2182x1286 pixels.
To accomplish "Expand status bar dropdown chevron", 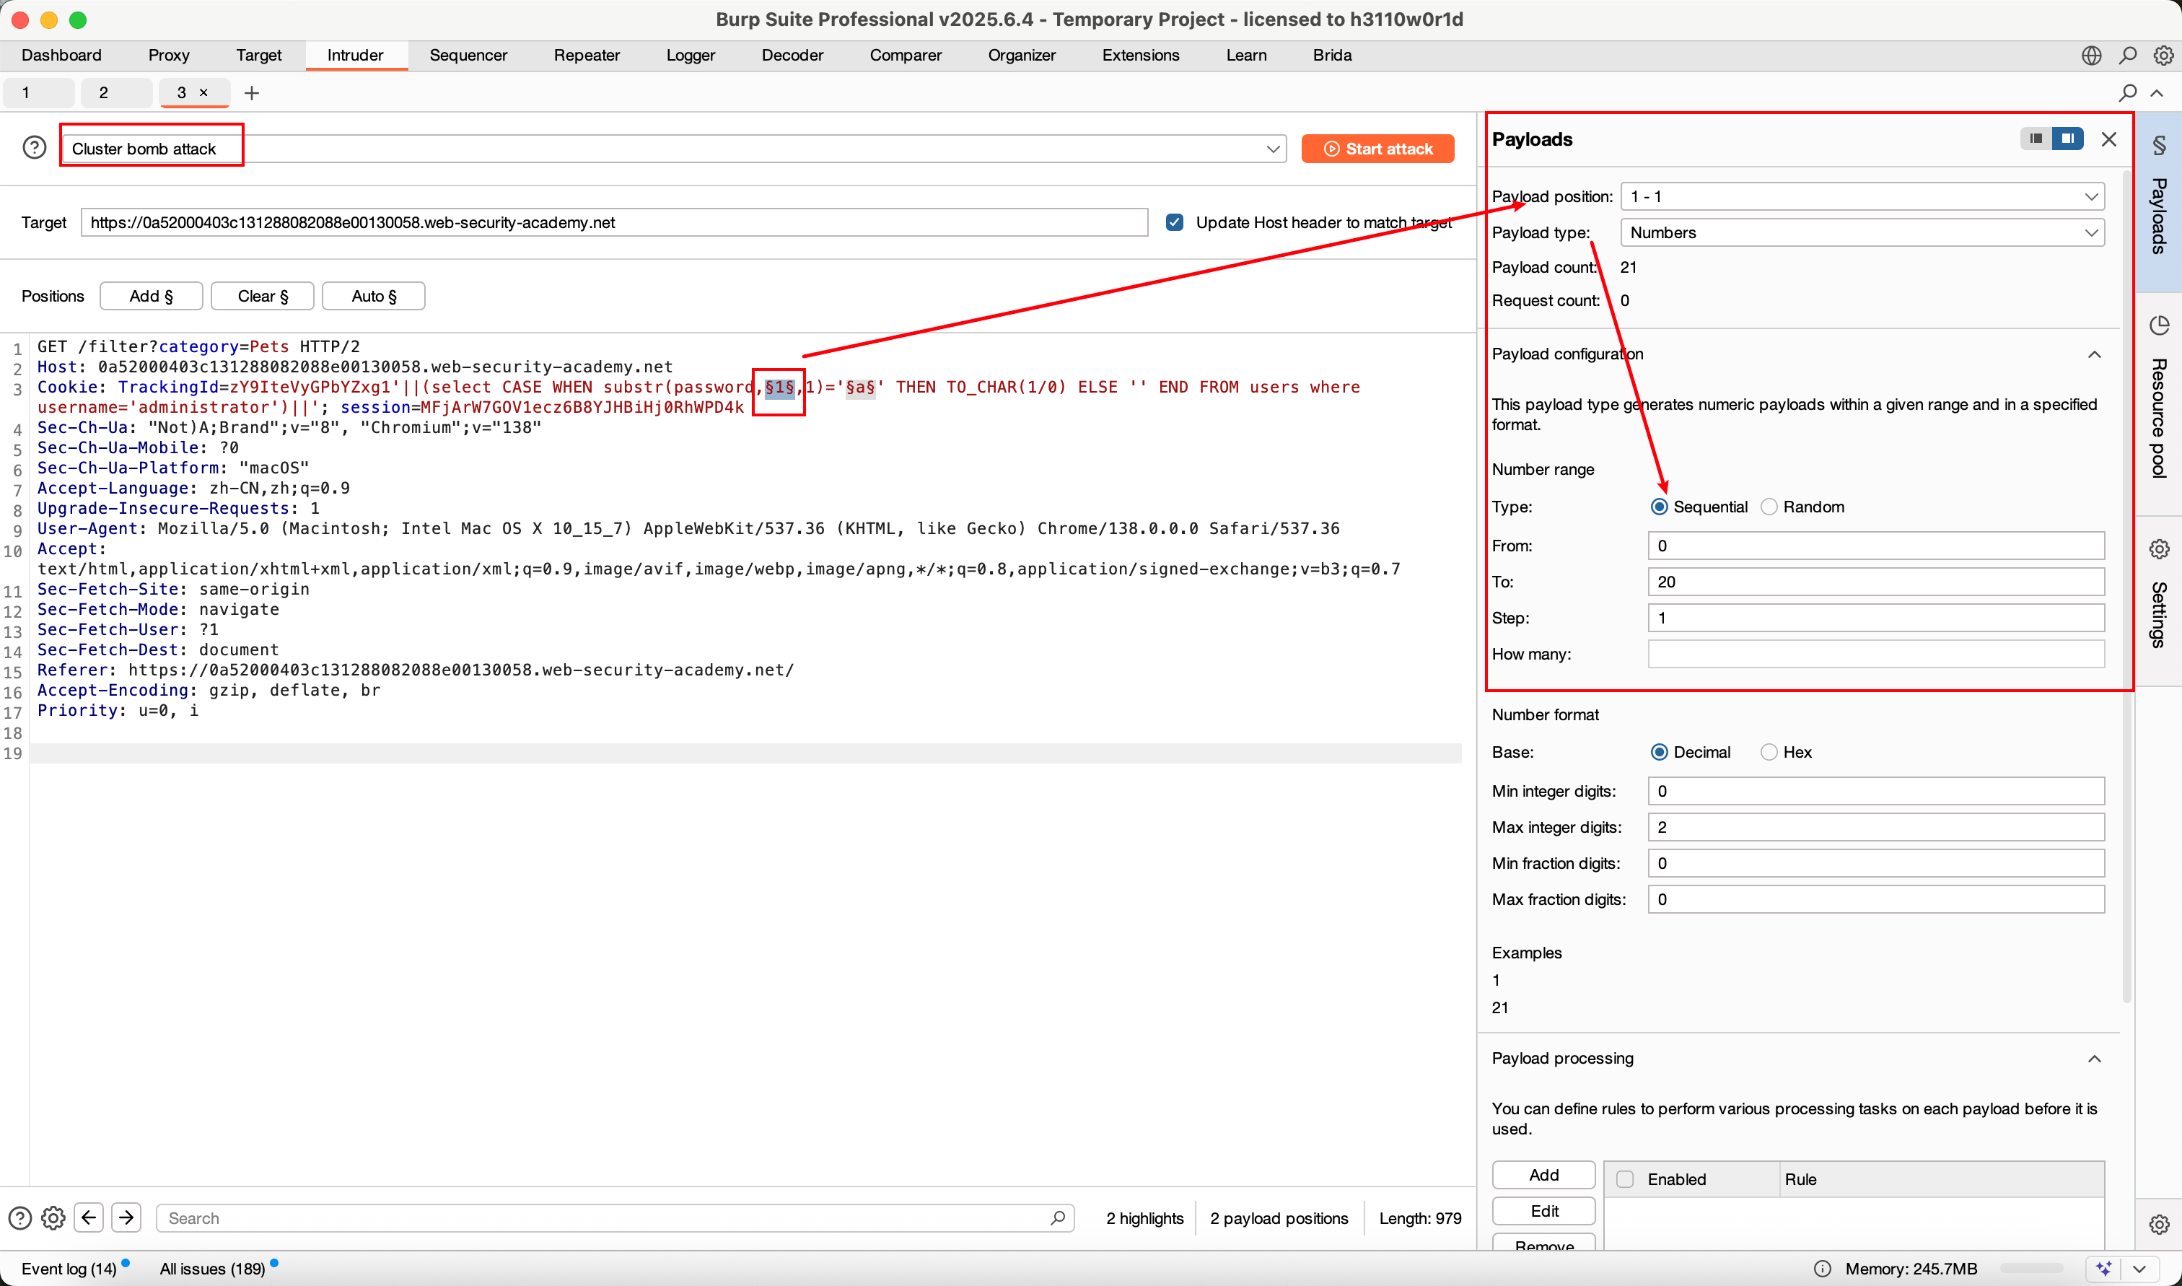I will click(2139, 1269).
